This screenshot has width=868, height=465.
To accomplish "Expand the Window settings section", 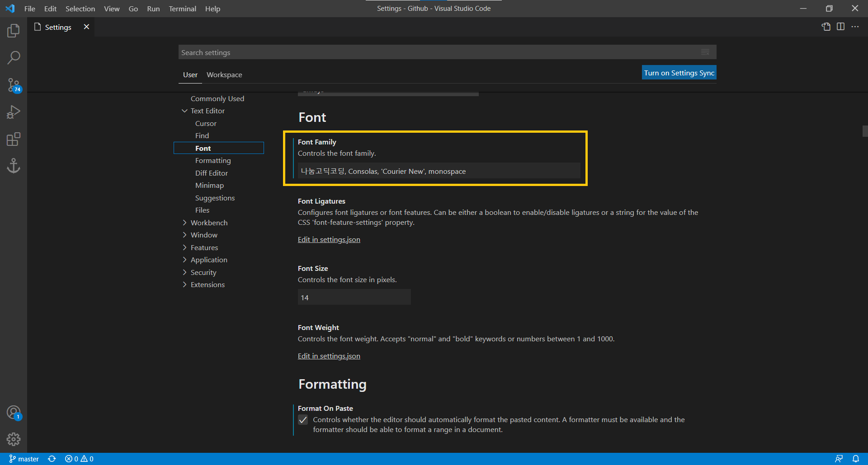I will click(184, 235).
